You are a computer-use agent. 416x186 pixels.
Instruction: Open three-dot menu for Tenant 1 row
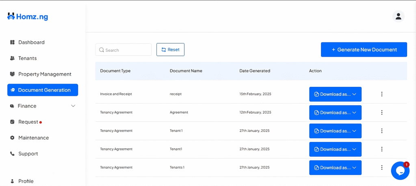[382, 131]
